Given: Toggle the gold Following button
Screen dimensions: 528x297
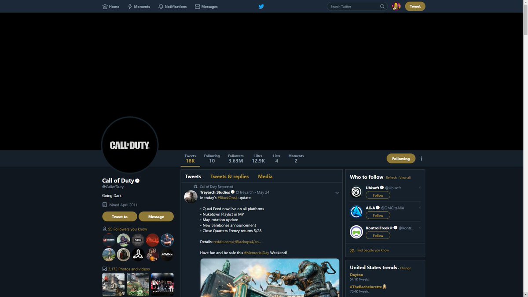Looking at the screenshot, I should (x=401, y=158).
